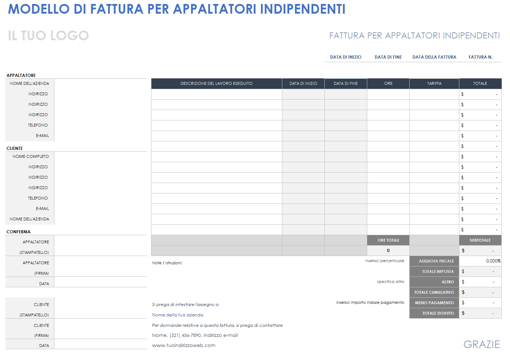
Task: Select 'Si prega di intestare l'assegno a' text
Action: tap(185, 305)
